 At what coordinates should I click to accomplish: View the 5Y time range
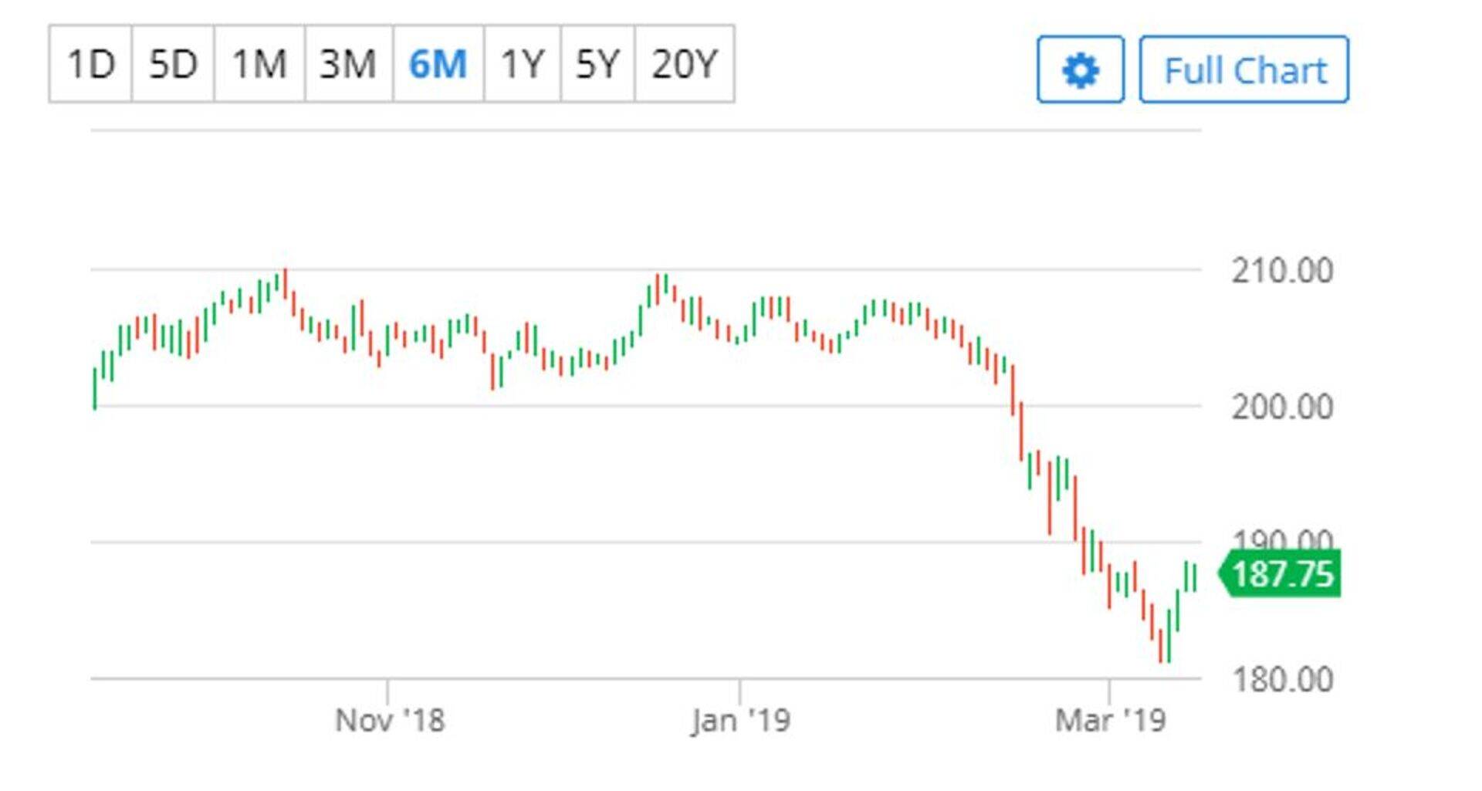tap(597, 63)
